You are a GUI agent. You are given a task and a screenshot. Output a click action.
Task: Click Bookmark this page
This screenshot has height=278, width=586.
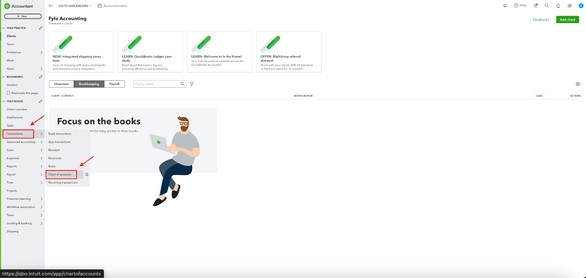[x=22, y=93]
